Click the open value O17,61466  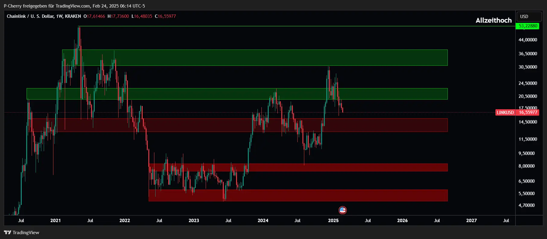(94, 16)
